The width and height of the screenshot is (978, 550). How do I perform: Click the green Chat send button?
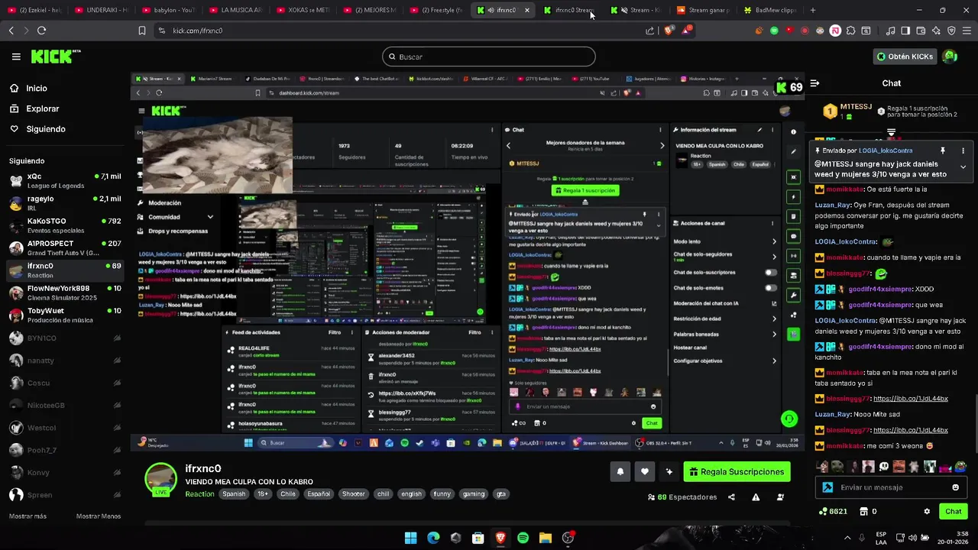954,511
